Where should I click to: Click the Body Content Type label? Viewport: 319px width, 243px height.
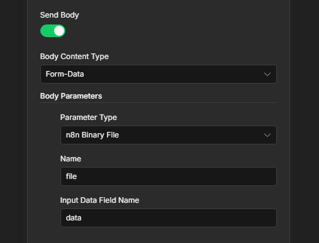point(74,57)
